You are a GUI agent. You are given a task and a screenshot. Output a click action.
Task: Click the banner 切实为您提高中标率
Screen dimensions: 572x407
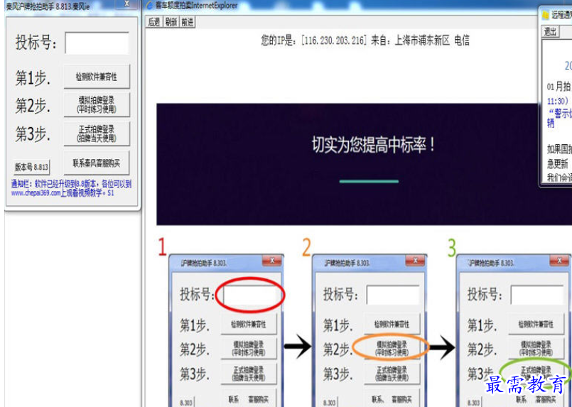pyautogui.click(x=373, y=145)
